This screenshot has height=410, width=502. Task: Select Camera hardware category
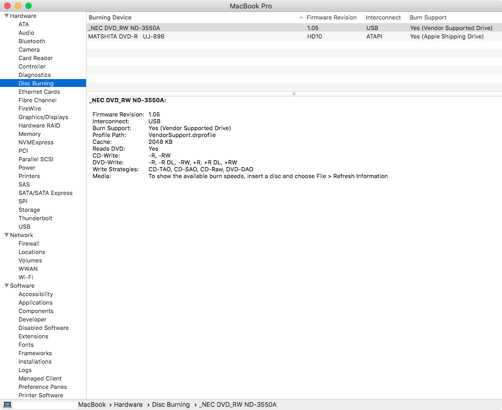coord(29,50)
